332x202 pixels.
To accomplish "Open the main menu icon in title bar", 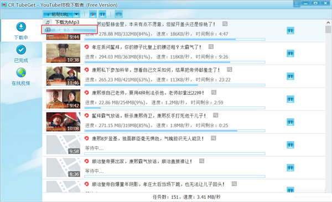I will tap(297, 4).
